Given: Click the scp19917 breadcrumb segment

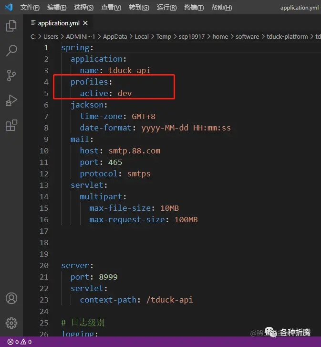Looking at the screenshot, I should pos(192,36).
